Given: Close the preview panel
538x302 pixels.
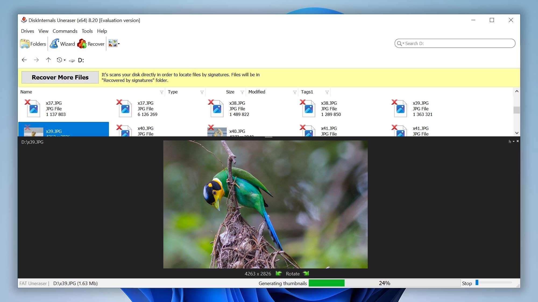Looking at the screenshot, I should [x=518, y=141].
